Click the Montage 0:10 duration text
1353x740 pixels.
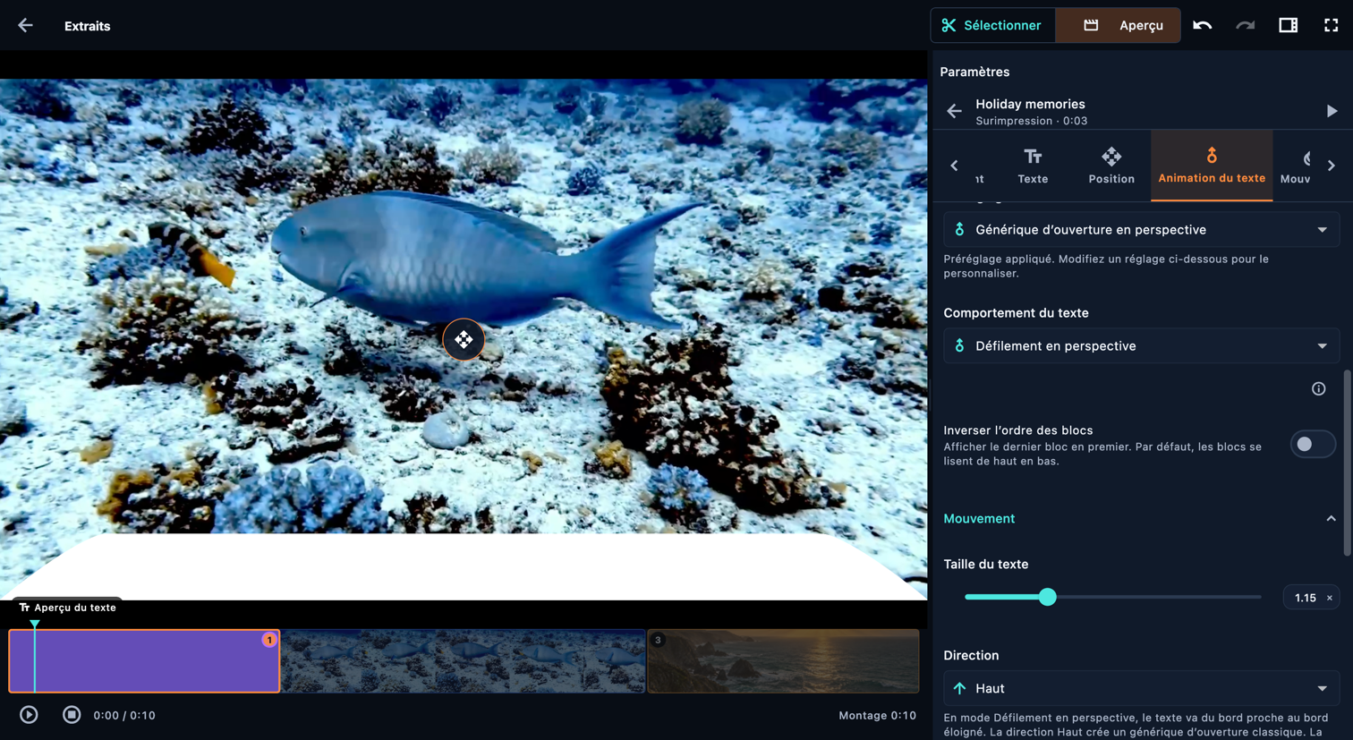coord(877,716)
